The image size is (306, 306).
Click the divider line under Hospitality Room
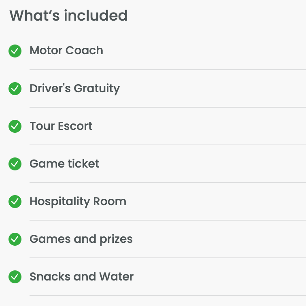click(x=168, y=220)
